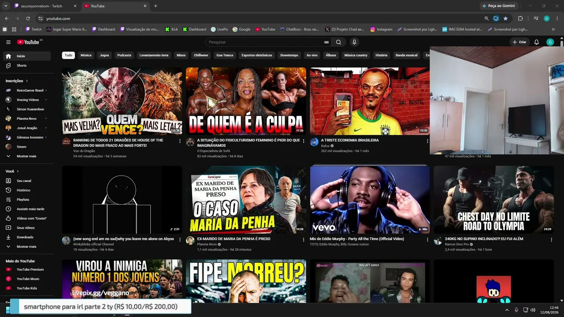Click the zoom magnifier in the address bar
The width and height of the screenshot is (564, 317).
[x=486, y=18]
